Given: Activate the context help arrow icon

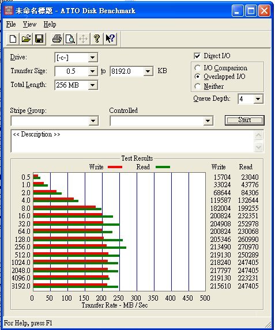Looking at the screenshot, I should [110, 39].
